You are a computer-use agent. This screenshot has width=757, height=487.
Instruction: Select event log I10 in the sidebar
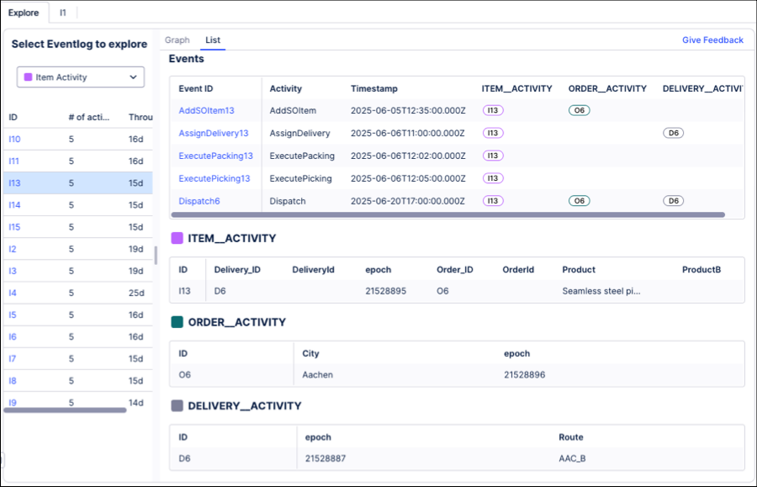coord(13,140)
